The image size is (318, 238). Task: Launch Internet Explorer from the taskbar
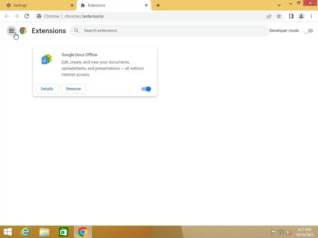(25, 232)
